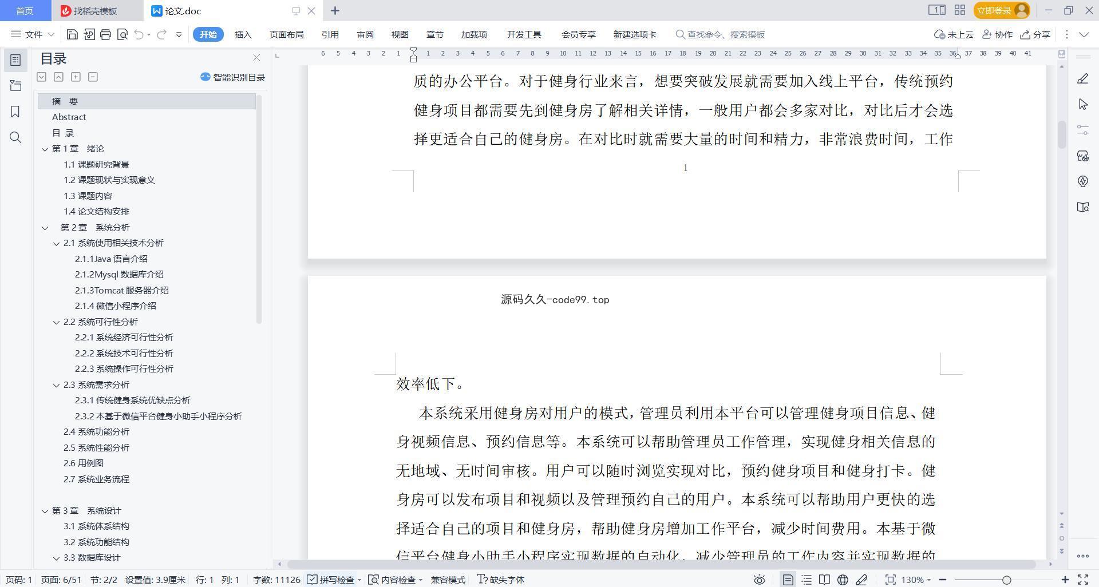Open the 130% zoom level dropdown
1099x587 pixels.
(x=916, y=580)
